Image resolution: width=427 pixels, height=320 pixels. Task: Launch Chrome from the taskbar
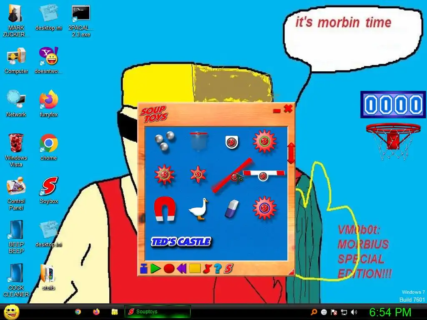pos(78,312)
